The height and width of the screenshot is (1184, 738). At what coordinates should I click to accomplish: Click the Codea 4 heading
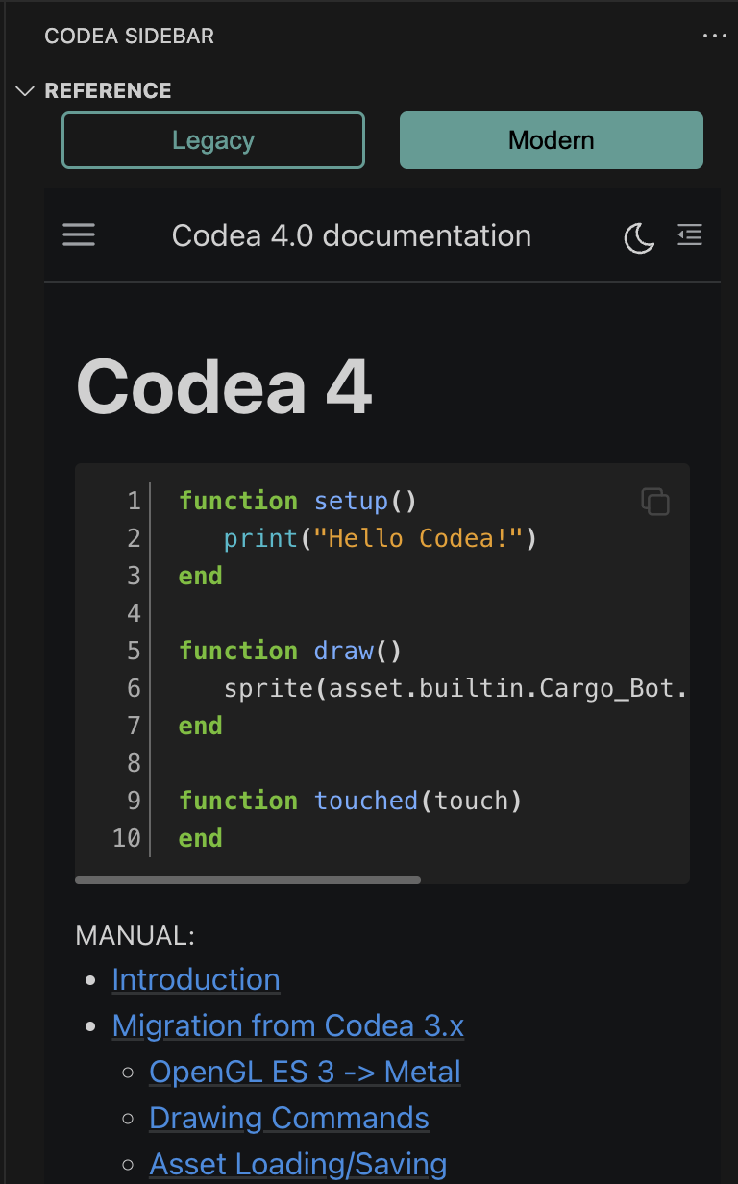click(224, 386)
